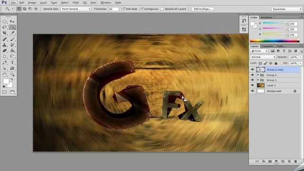Switch to the Swatches tab
The height and width of the screenshot is (171, 304).
[x=266, y=17]
